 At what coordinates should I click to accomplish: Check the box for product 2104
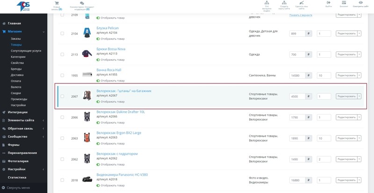coord(62,34)
